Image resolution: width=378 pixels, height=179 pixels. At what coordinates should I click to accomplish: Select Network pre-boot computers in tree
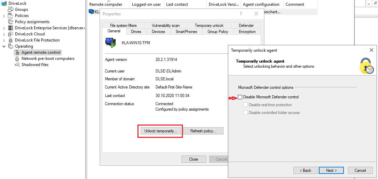[x=48, y=59]
